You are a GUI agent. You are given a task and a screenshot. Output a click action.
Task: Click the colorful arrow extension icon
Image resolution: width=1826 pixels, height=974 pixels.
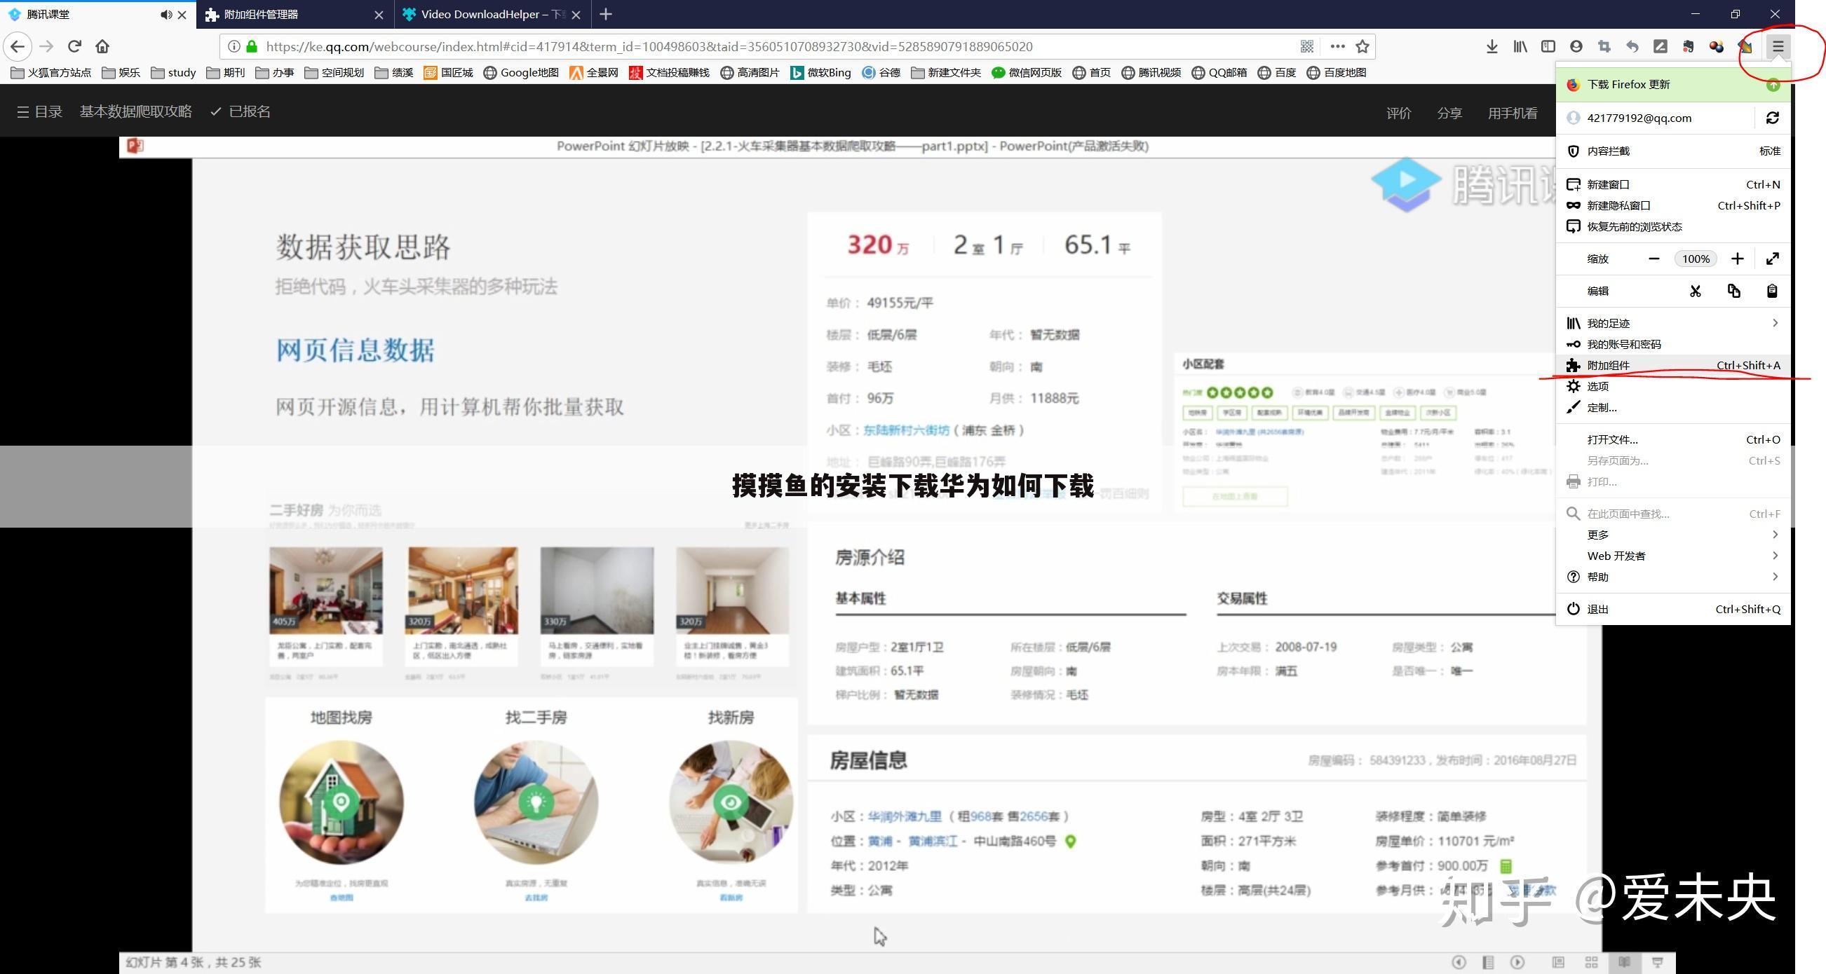click(x=1745, y=47)
